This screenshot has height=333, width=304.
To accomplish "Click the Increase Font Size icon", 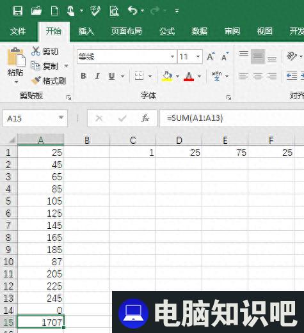I will point(211,56).
